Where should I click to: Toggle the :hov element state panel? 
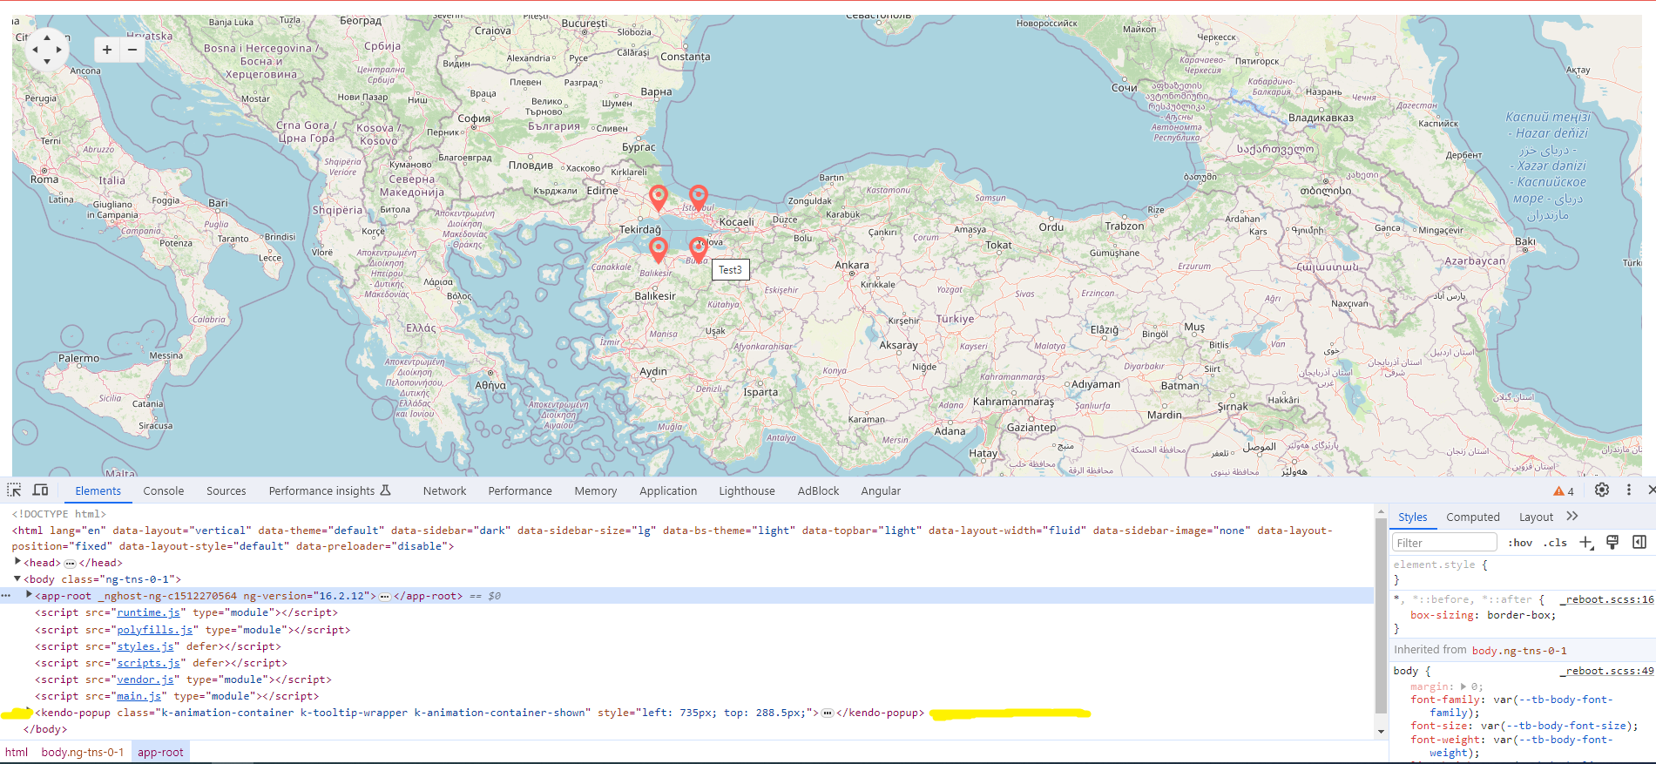pyautogui.click(x=1520, y=543)
